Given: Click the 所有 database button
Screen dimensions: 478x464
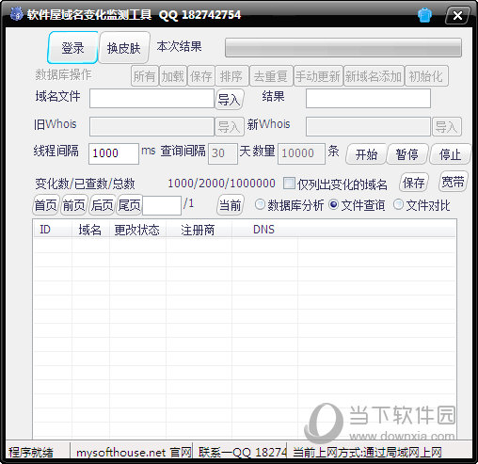Looking at the screenshot, I should tap(145, 76).
